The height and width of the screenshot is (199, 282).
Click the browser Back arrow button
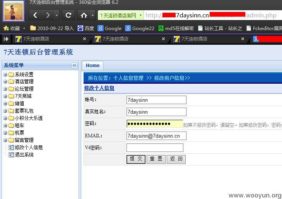(35, 15)
